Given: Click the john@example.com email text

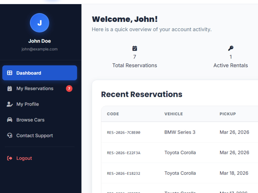Looking at the screenshot, I should click(39, 49).
